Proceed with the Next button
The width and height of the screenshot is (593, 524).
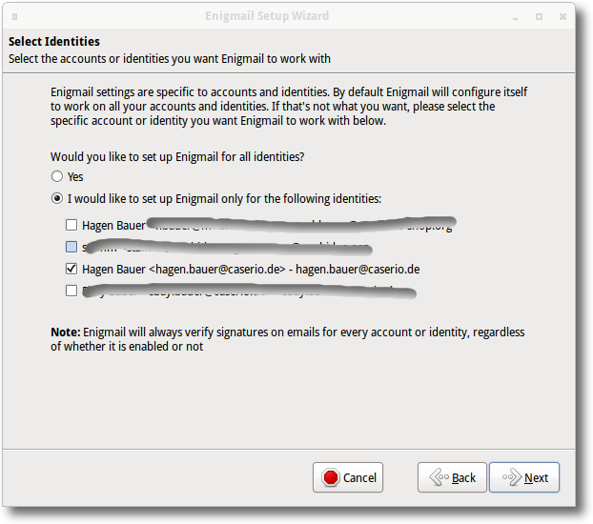click(x=524, y=477)
